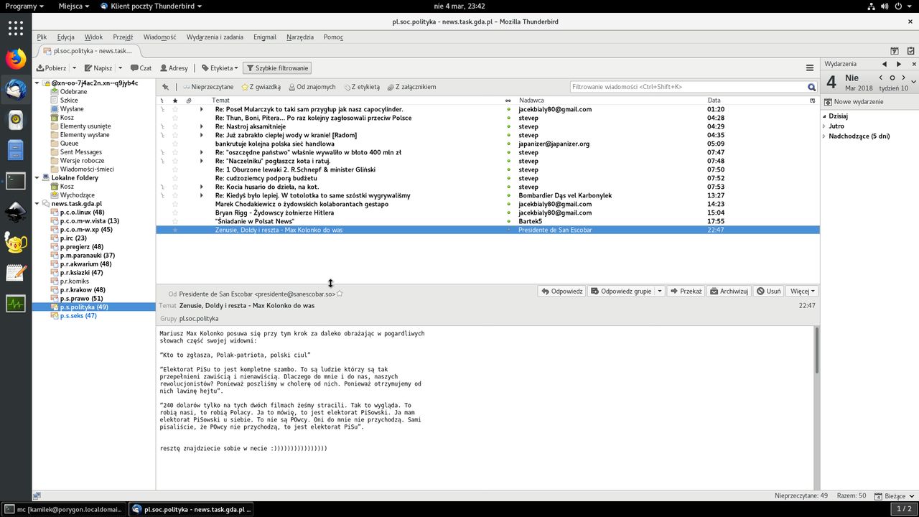Collapse the news.task.gda.pl account tree

[37, 204]
